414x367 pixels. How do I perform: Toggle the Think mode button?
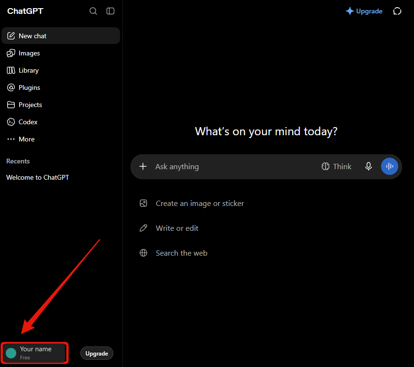coord(337,166)
